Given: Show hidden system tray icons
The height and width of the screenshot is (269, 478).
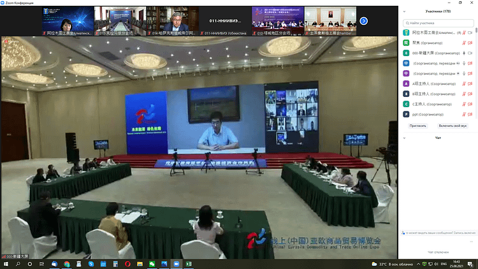Looking at the screenshot, I should [418, 264].
